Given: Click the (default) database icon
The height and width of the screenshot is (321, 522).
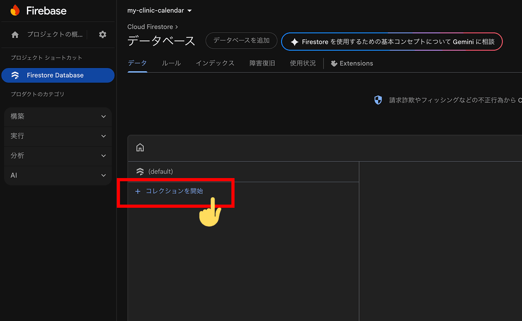Looking at the screenshot, I should coord(140,172).
